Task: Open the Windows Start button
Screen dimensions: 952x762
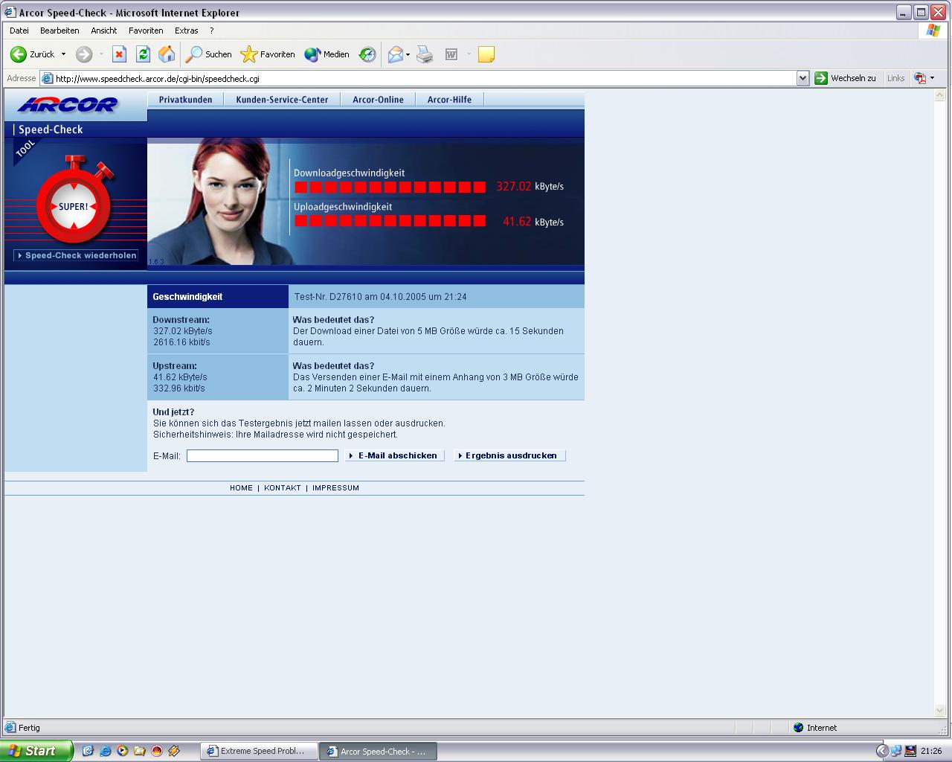Action: [x=36, y=751]
